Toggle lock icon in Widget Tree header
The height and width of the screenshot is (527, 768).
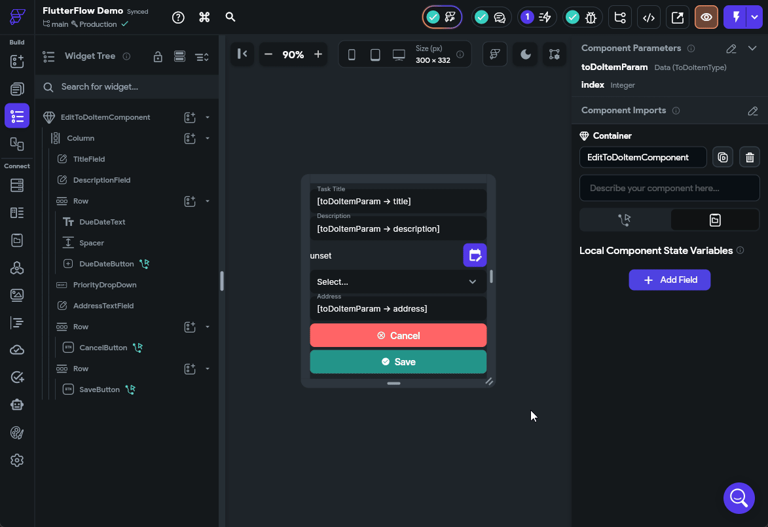(158, 57)
